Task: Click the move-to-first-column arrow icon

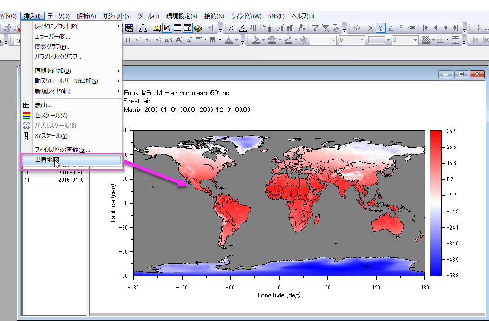Action: [426, 28]
